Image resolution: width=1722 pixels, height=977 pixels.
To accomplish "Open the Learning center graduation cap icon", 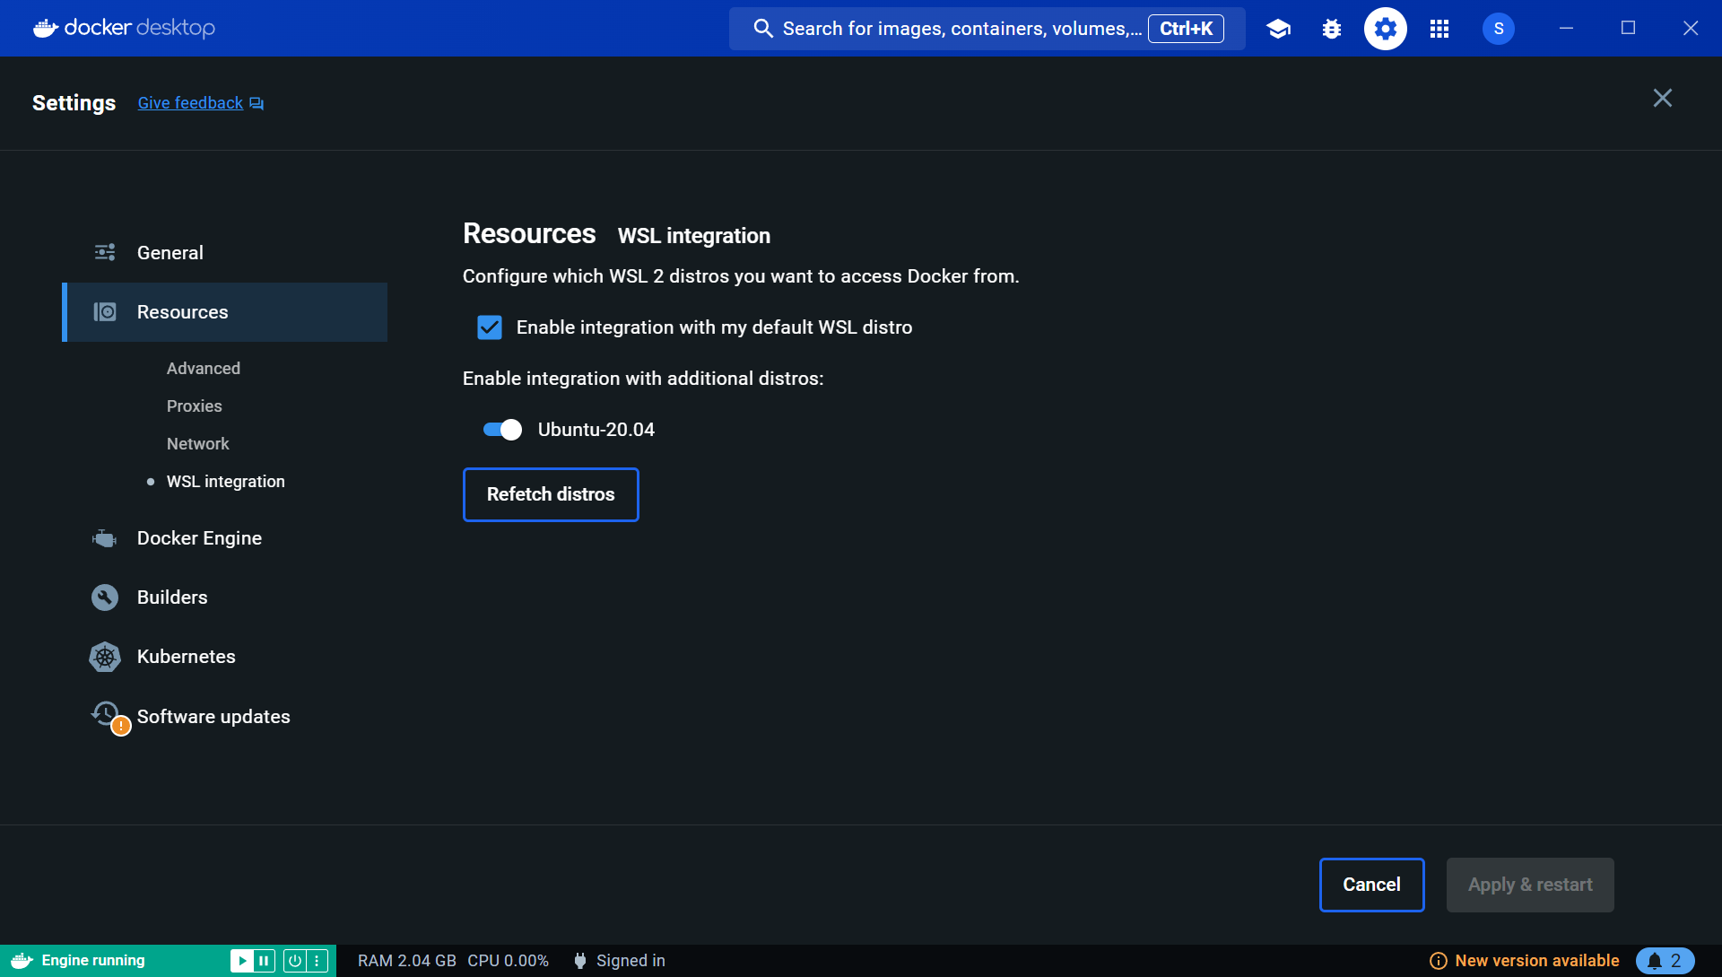I will click(1278, 29).
